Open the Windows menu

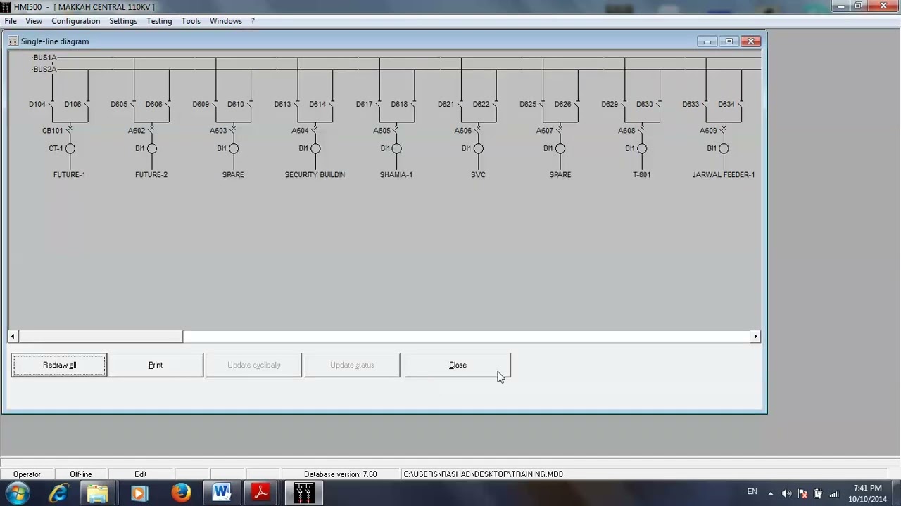225,21
